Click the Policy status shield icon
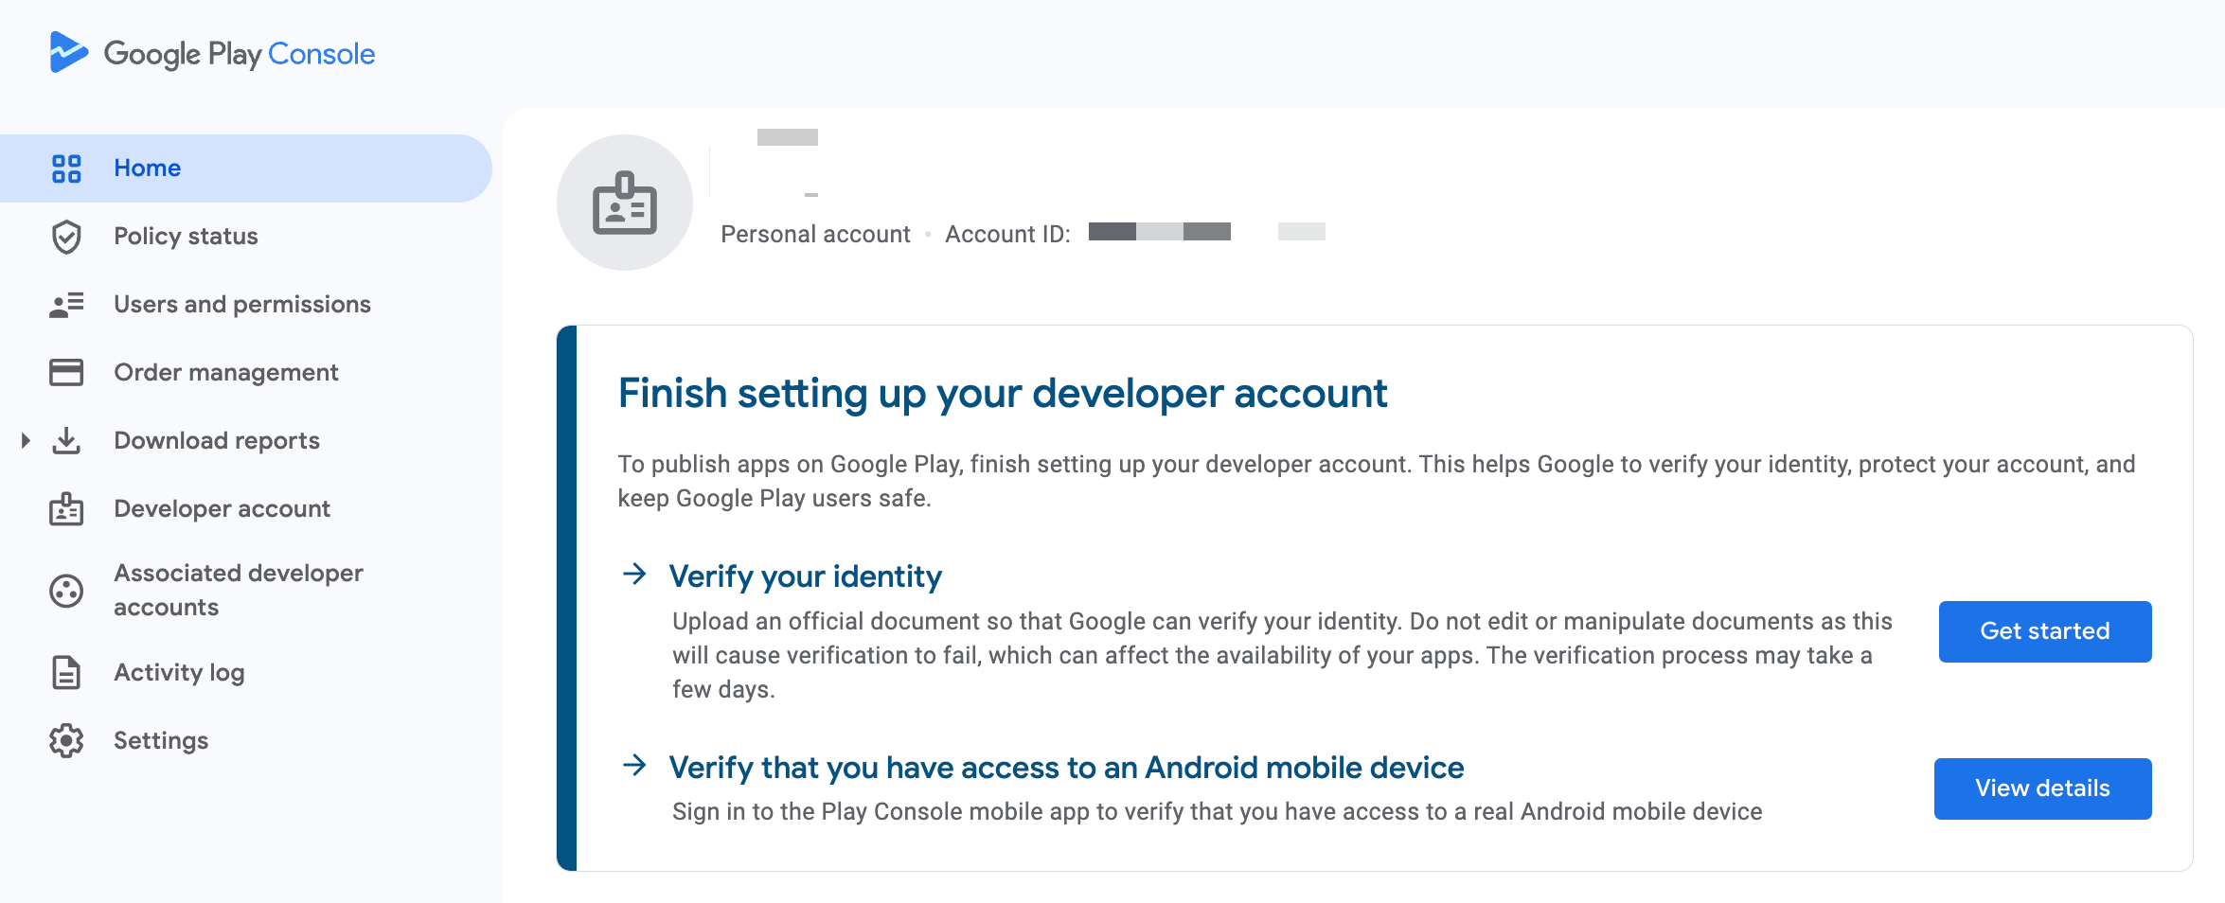Viewport: 2225px width, 903px height. coord(66,237)
